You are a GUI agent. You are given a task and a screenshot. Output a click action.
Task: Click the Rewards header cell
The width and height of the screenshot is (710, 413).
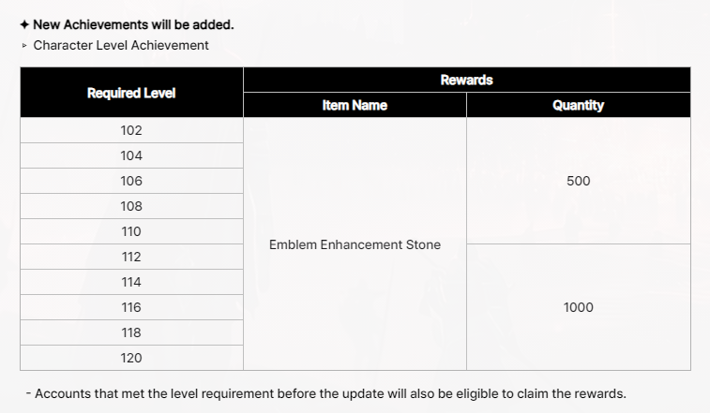click(467, 80)
